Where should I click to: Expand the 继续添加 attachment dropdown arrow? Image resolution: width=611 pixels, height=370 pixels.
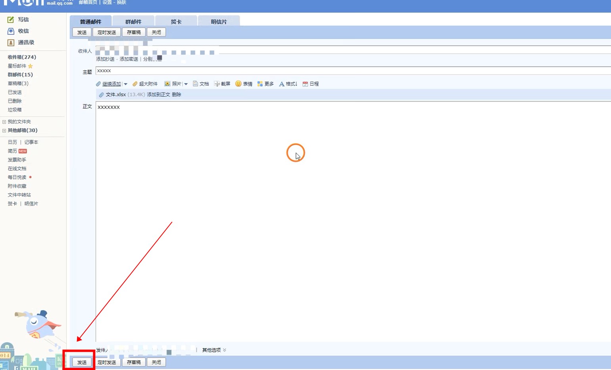pos(126,84)
